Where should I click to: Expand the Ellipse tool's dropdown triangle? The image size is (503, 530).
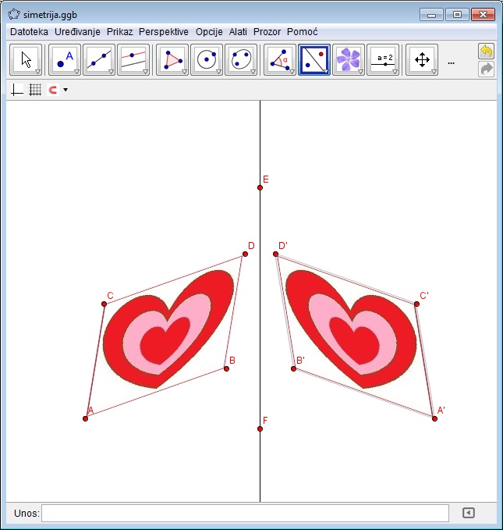coord(253,72)
